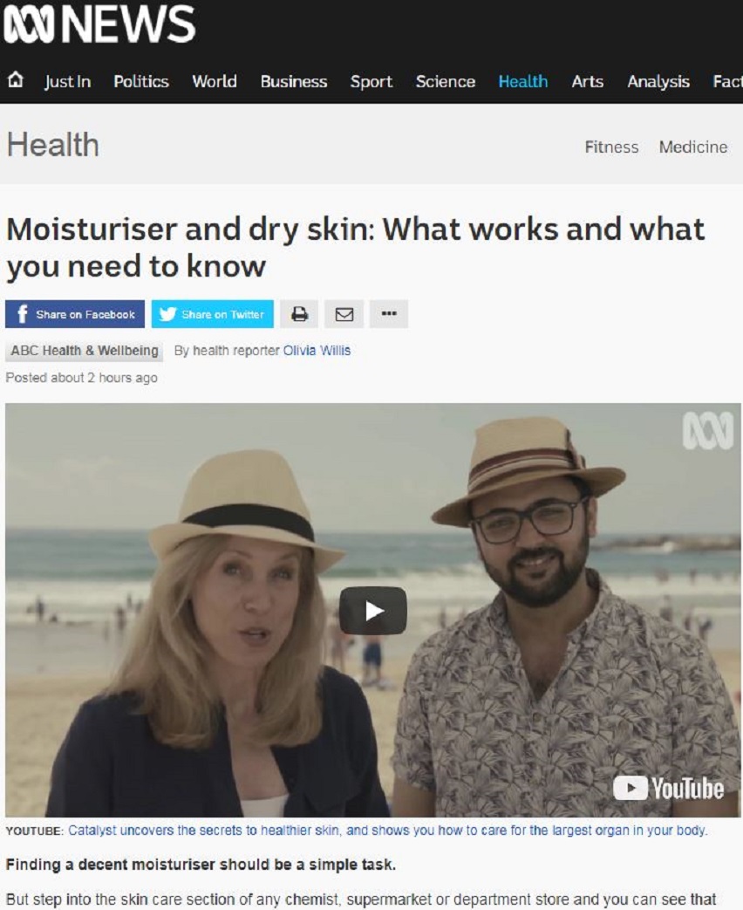Click the YouTube logo on video
Viewport: 743px width, 910px height.
pyautogui.click(x=668, y=788)
